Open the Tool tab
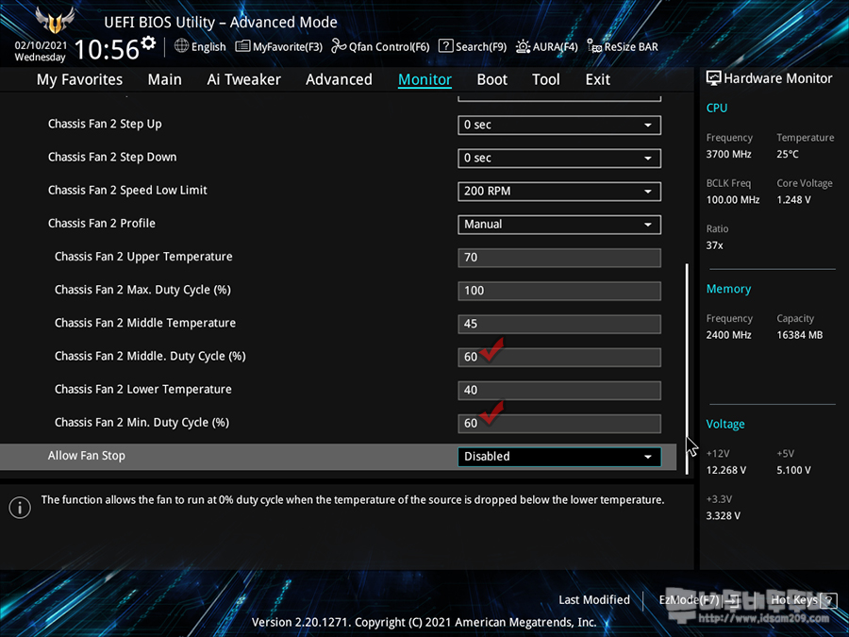Viewport: 849px width, 637px height. [x=546, y=79]
